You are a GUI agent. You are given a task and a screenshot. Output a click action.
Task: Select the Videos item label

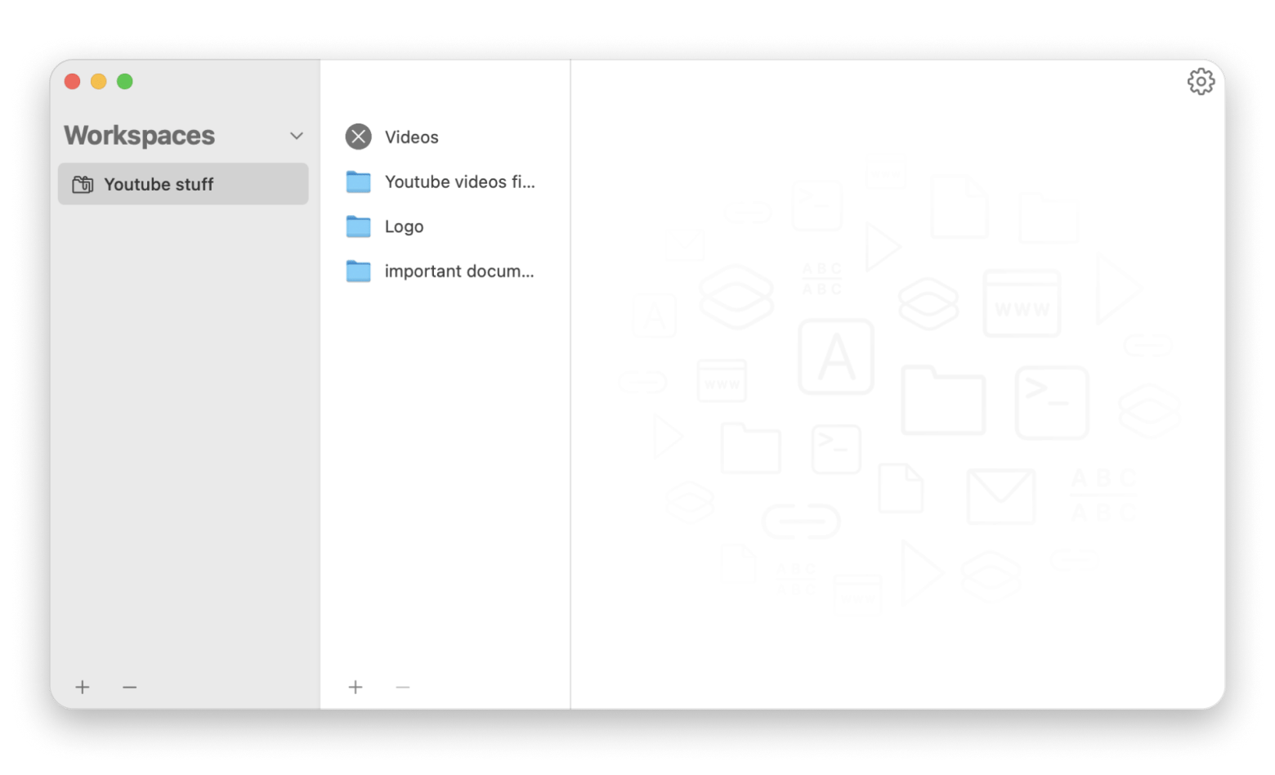pos(411,137)
